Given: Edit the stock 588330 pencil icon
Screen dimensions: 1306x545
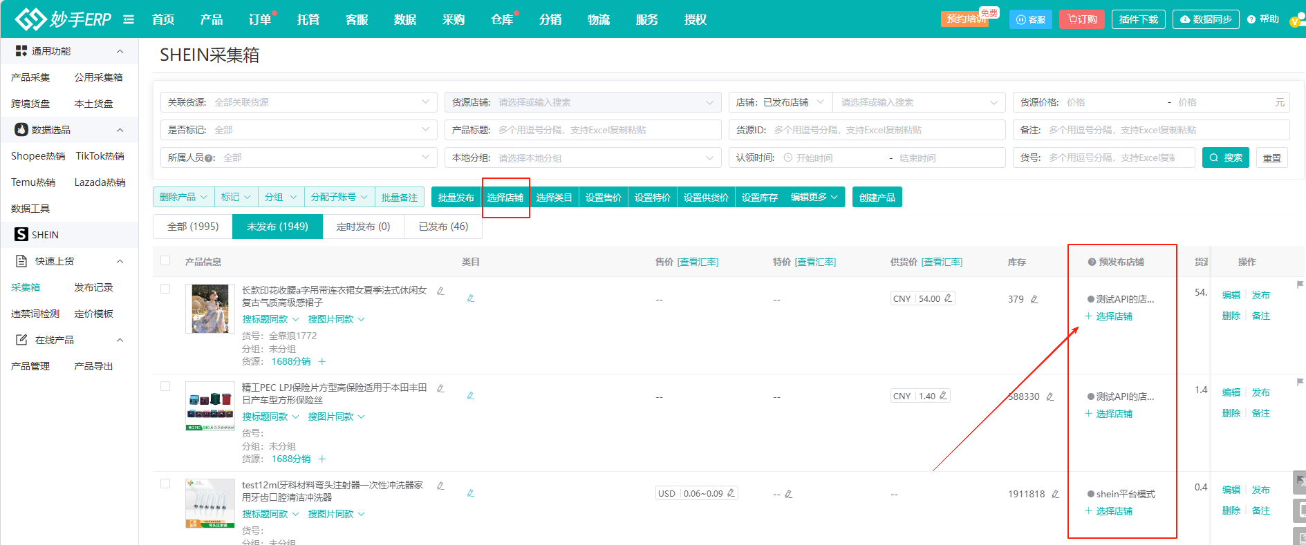Looking at the screenshot, I should click(x=1050, y=396).
